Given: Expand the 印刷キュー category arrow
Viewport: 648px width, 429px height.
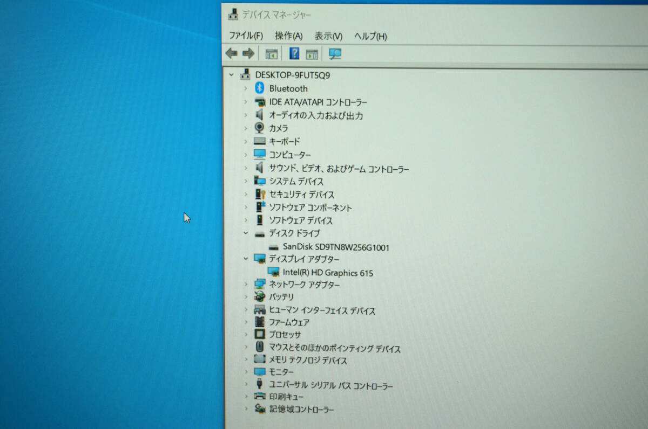Looking at the screenshot, I should (245, 397).
